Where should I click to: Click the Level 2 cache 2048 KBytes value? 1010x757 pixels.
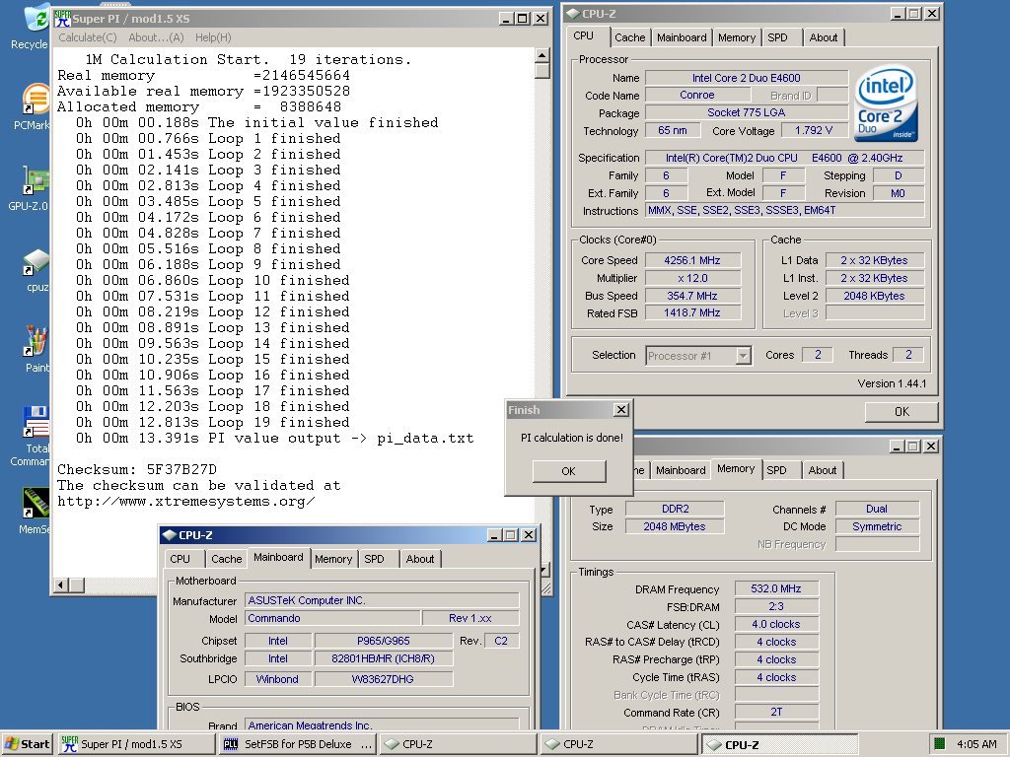pos(874,296)
